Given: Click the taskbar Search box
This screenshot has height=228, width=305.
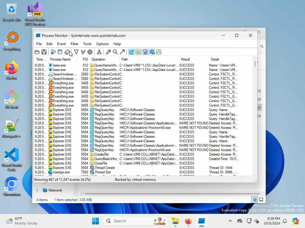Looking at the screenshot, I should [136, 221].
